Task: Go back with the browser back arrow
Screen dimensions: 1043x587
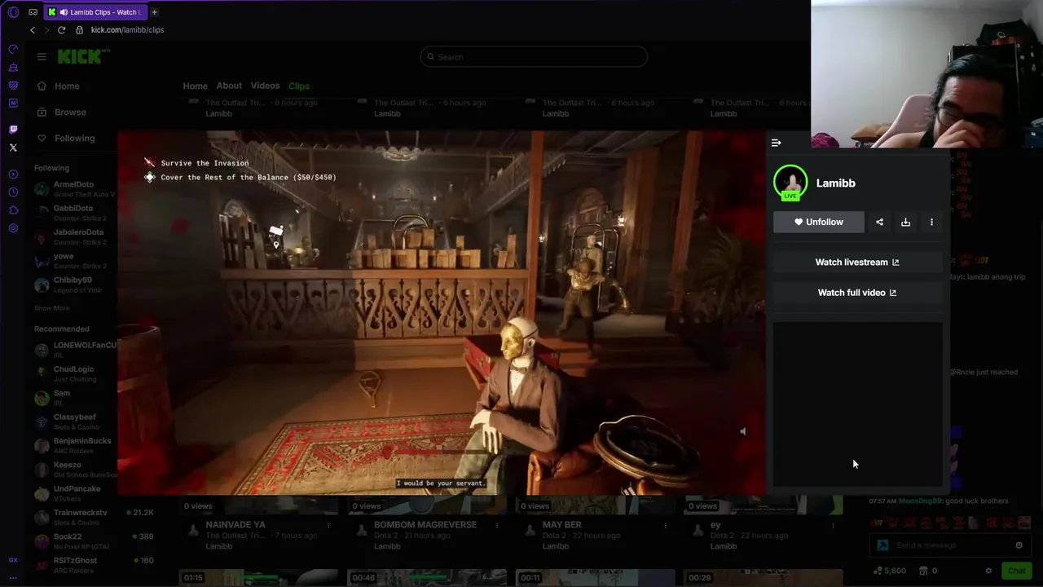Action: pos(33,30)
